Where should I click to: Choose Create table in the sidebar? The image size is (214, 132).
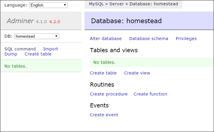38,54
